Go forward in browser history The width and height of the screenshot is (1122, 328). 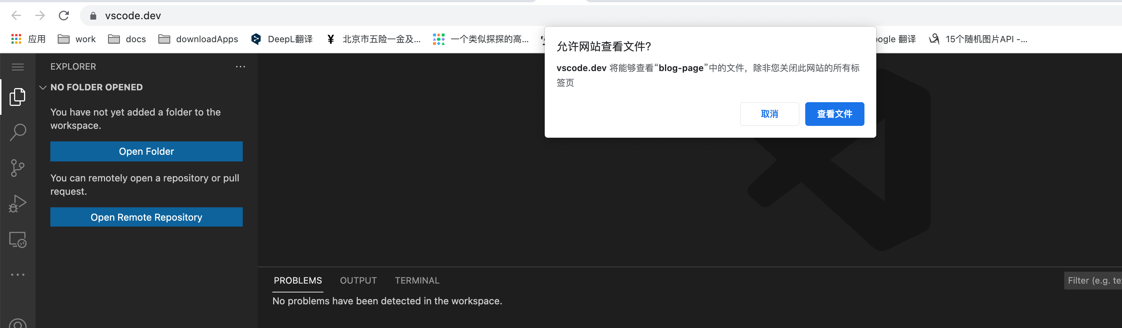coord(40,16)
